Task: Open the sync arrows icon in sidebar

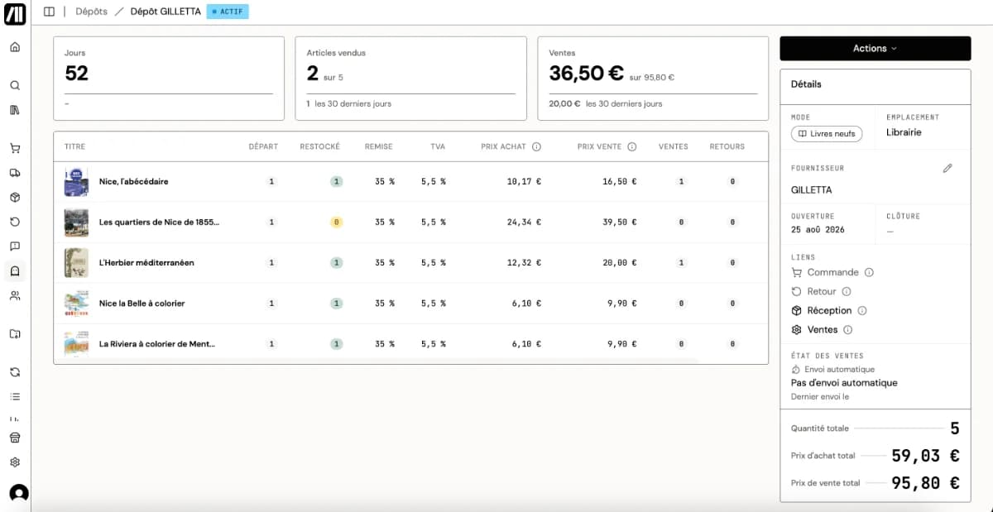Action: [x=15, y=372]
